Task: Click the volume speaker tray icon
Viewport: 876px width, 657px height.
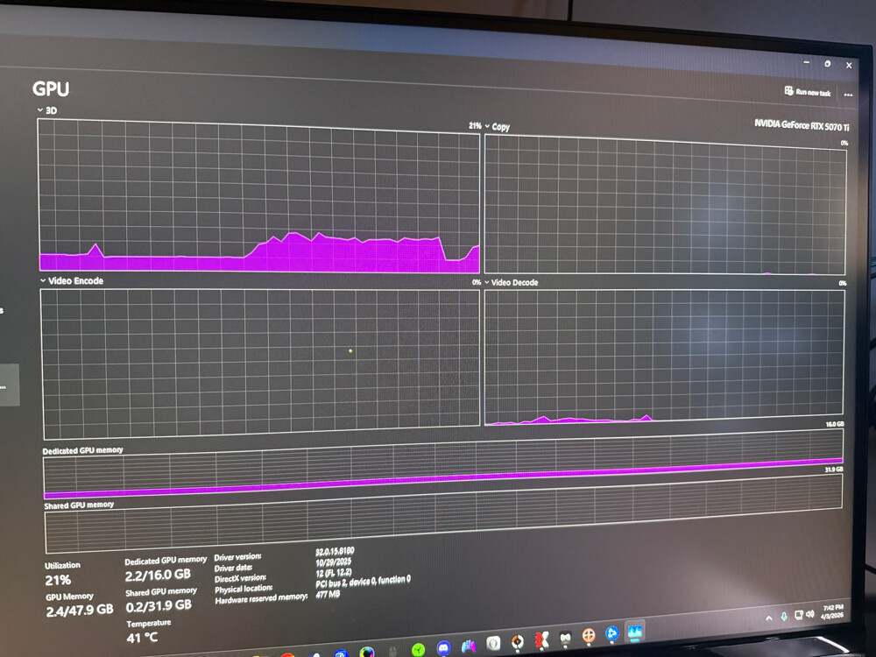Action: 810,614
